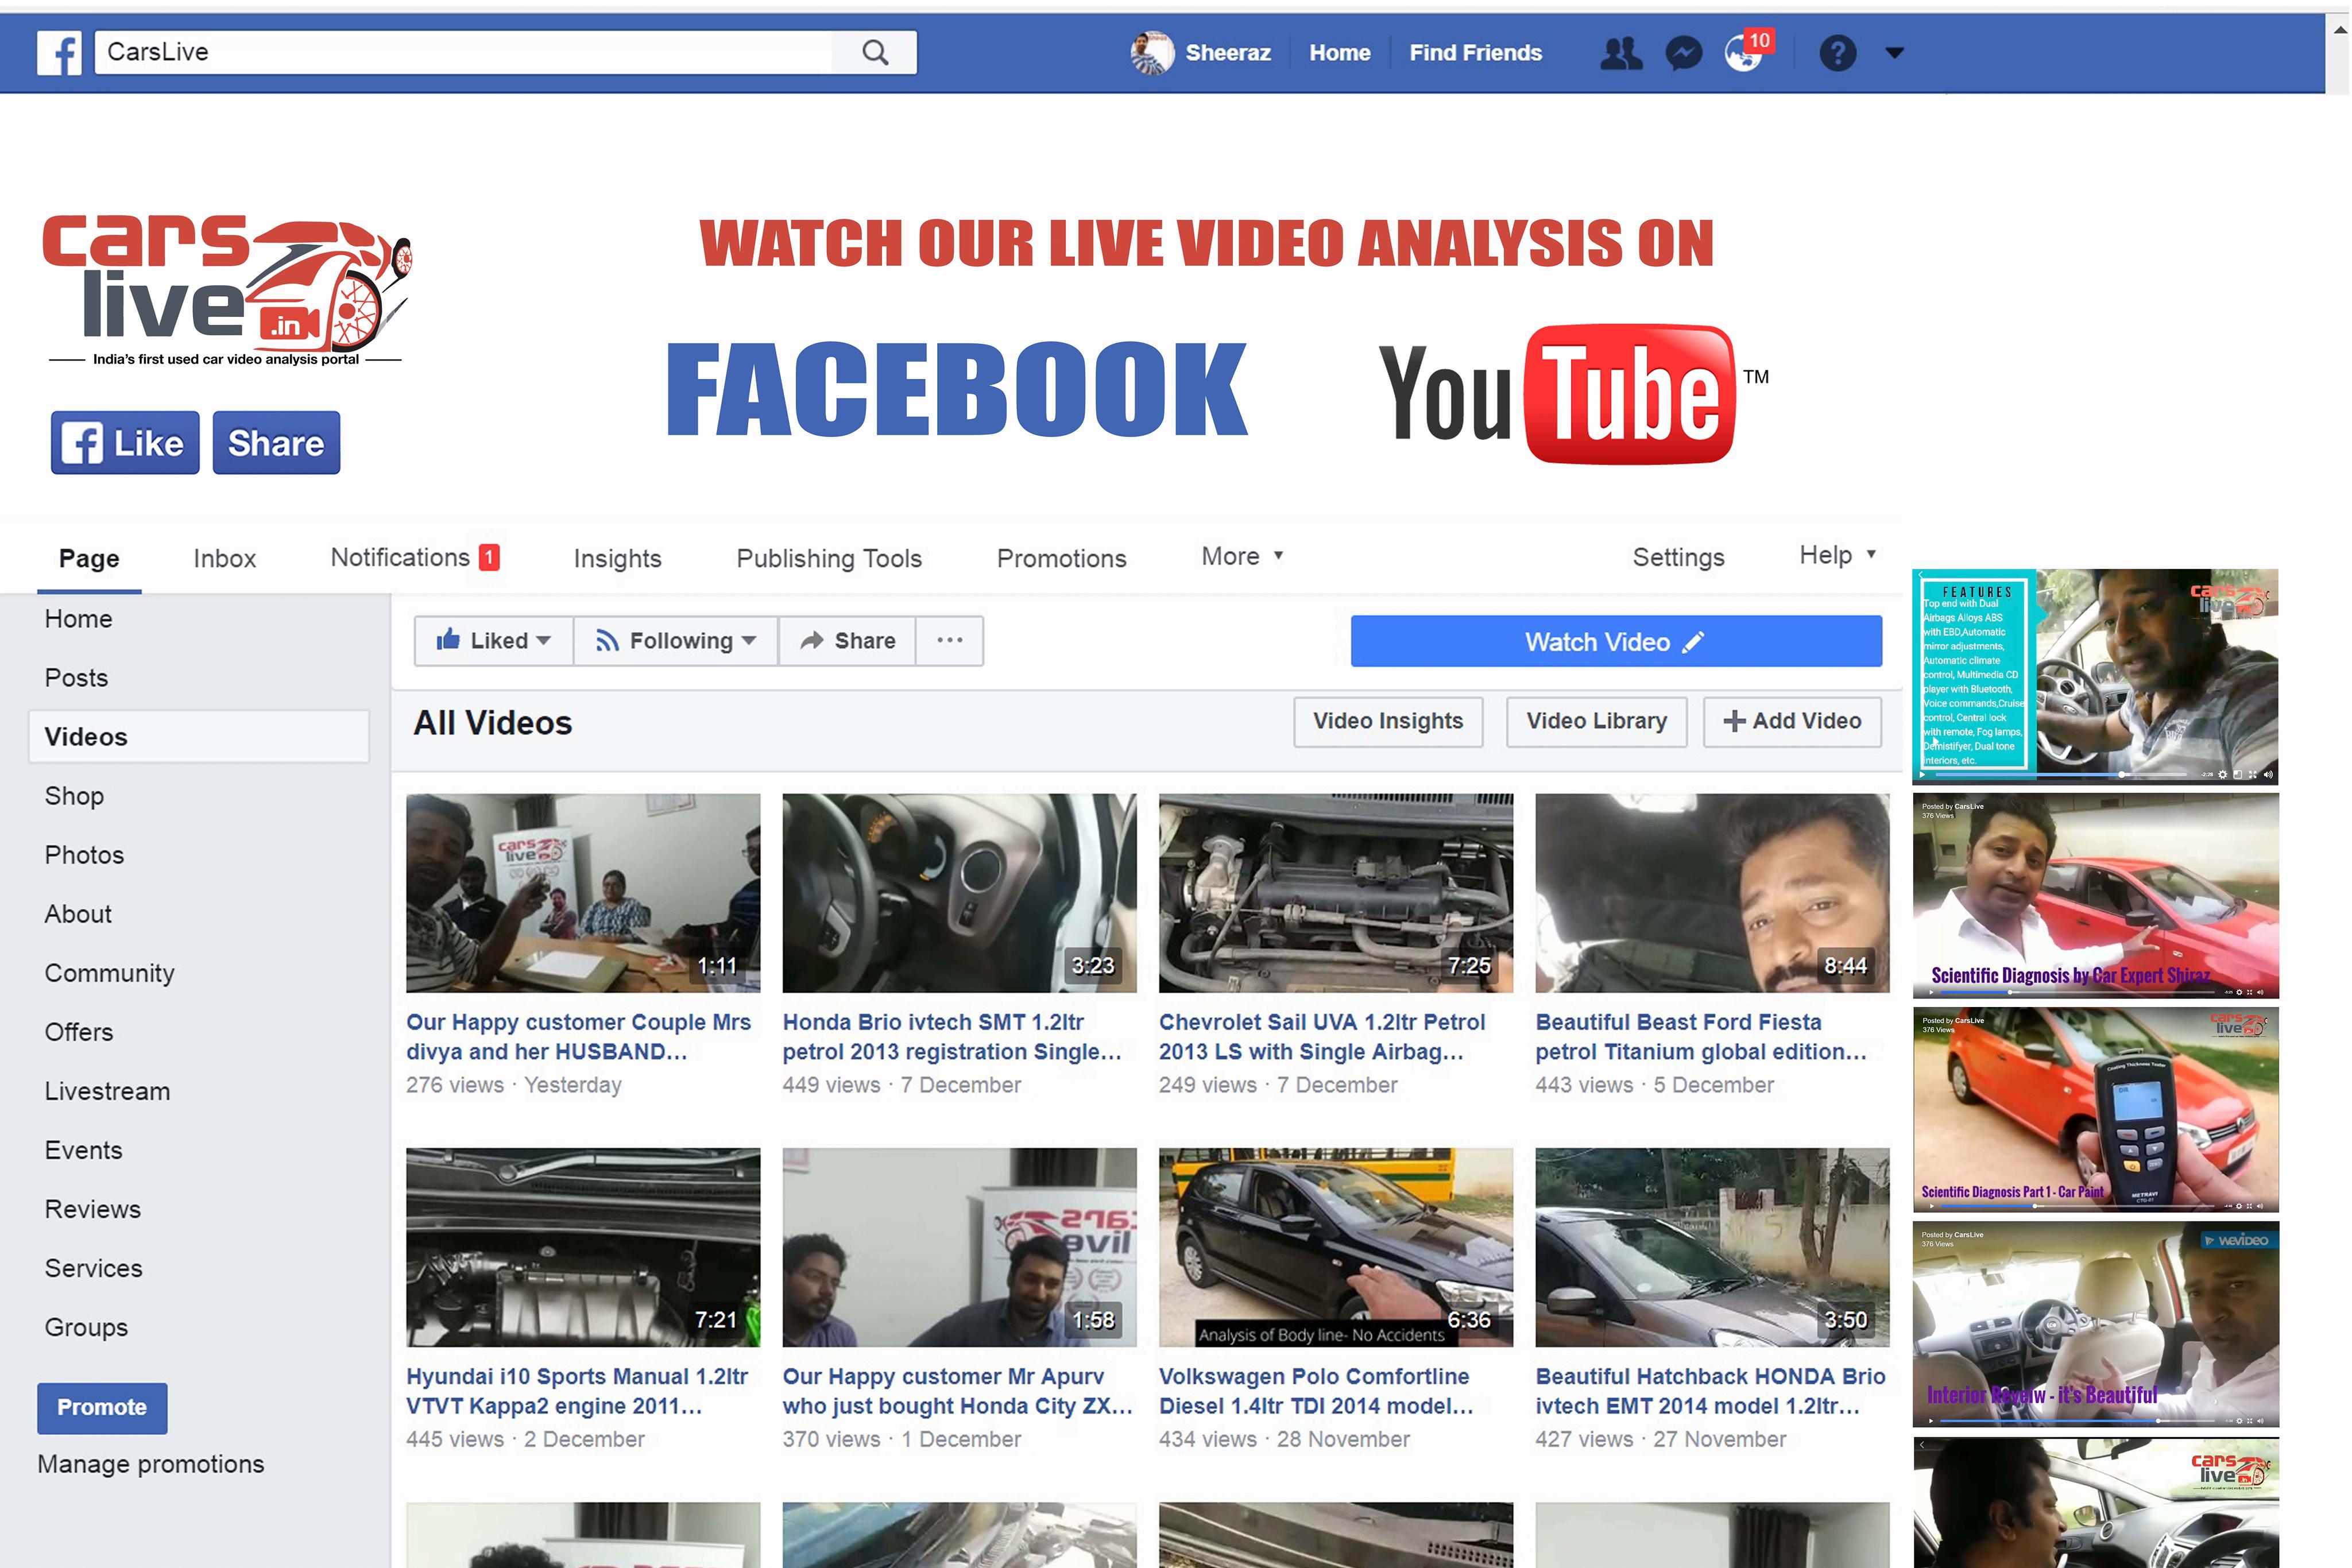The width and height of the screenshot is (2352, 1568).
Task: Open Volkswagen Polo Comfortline video title
Action: [1316, 1391]
